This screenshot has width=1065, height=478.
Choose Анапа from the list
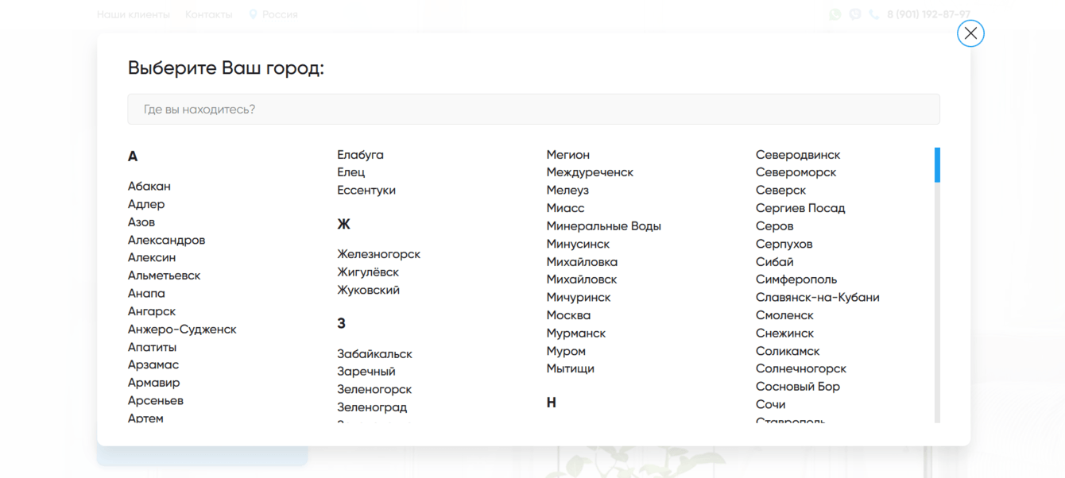pyautogui.click(x=146, y=294)
